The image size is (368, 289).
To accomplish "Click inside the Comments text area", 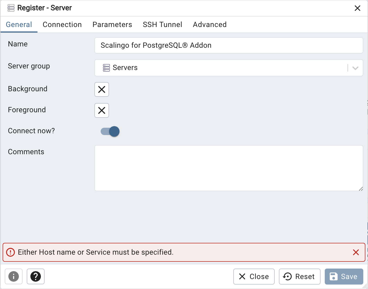I will pyautogui.click(x=229, y=168).
